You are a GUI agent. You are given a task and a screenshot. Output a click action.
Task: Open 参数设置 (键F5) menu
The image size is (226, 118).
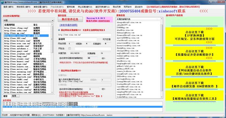(40, 7)
